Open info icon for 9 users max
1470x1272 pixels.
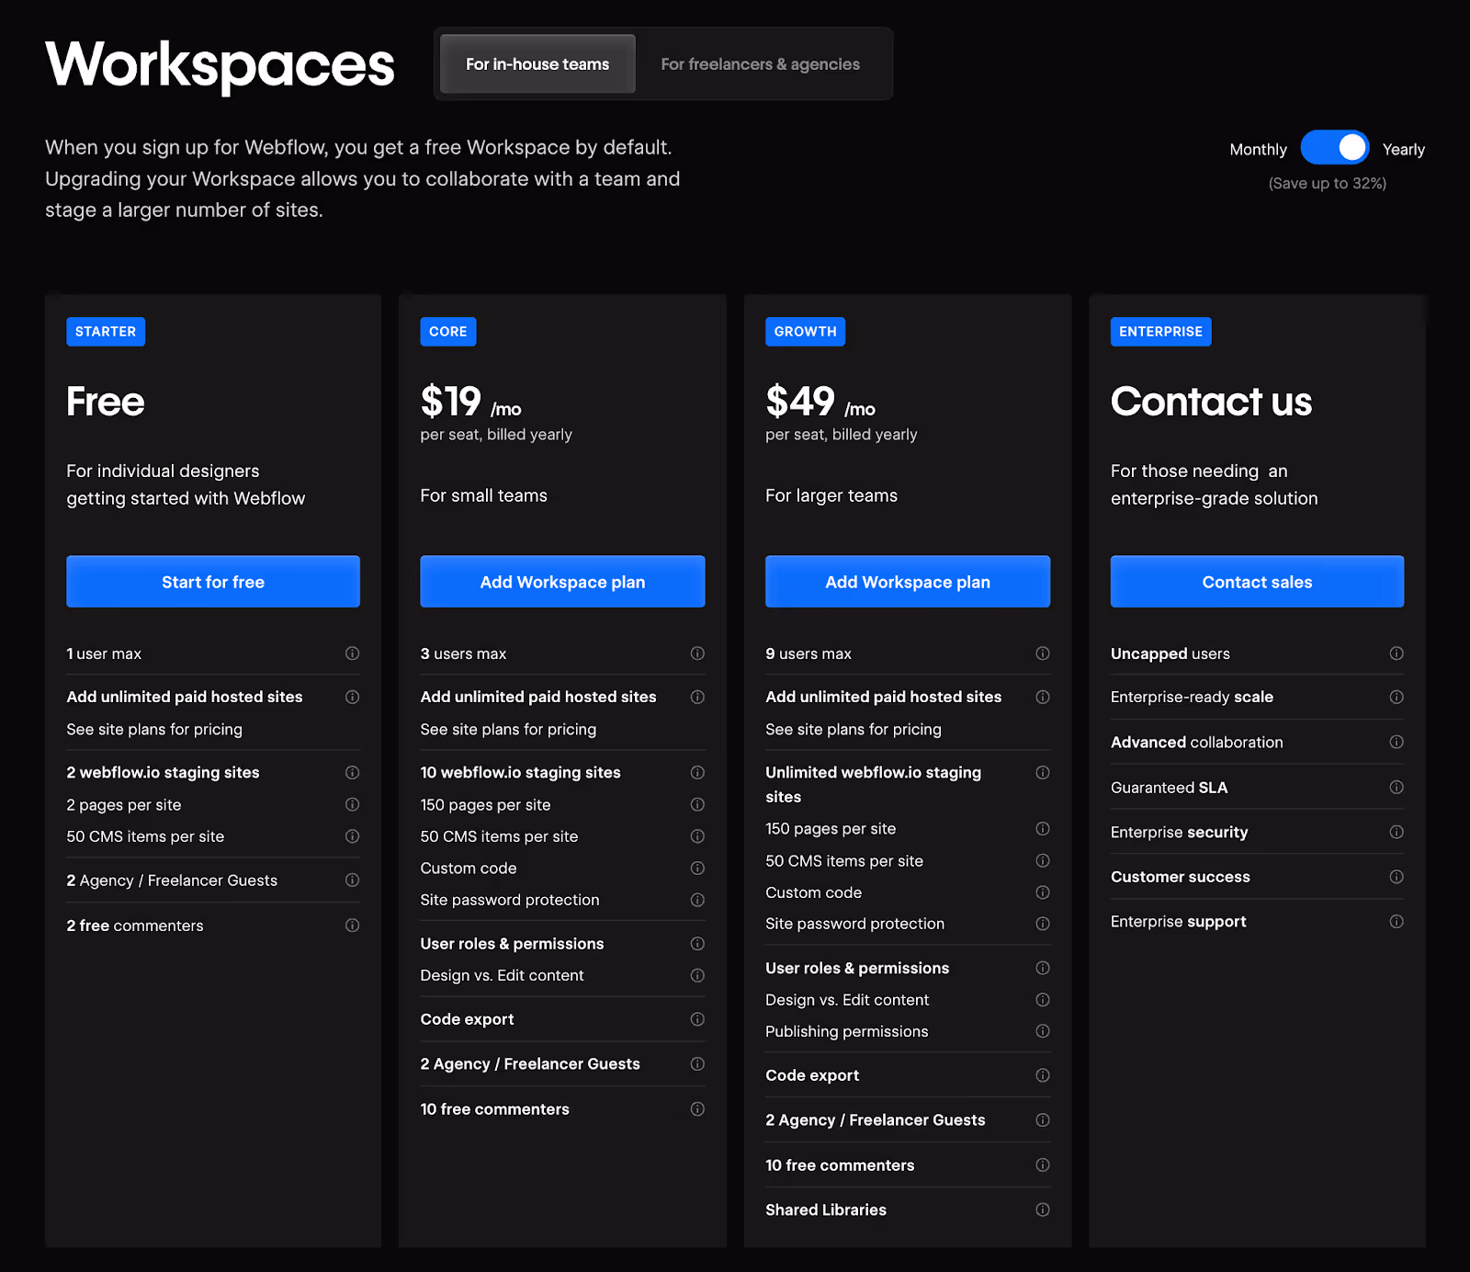[1043, 653]
